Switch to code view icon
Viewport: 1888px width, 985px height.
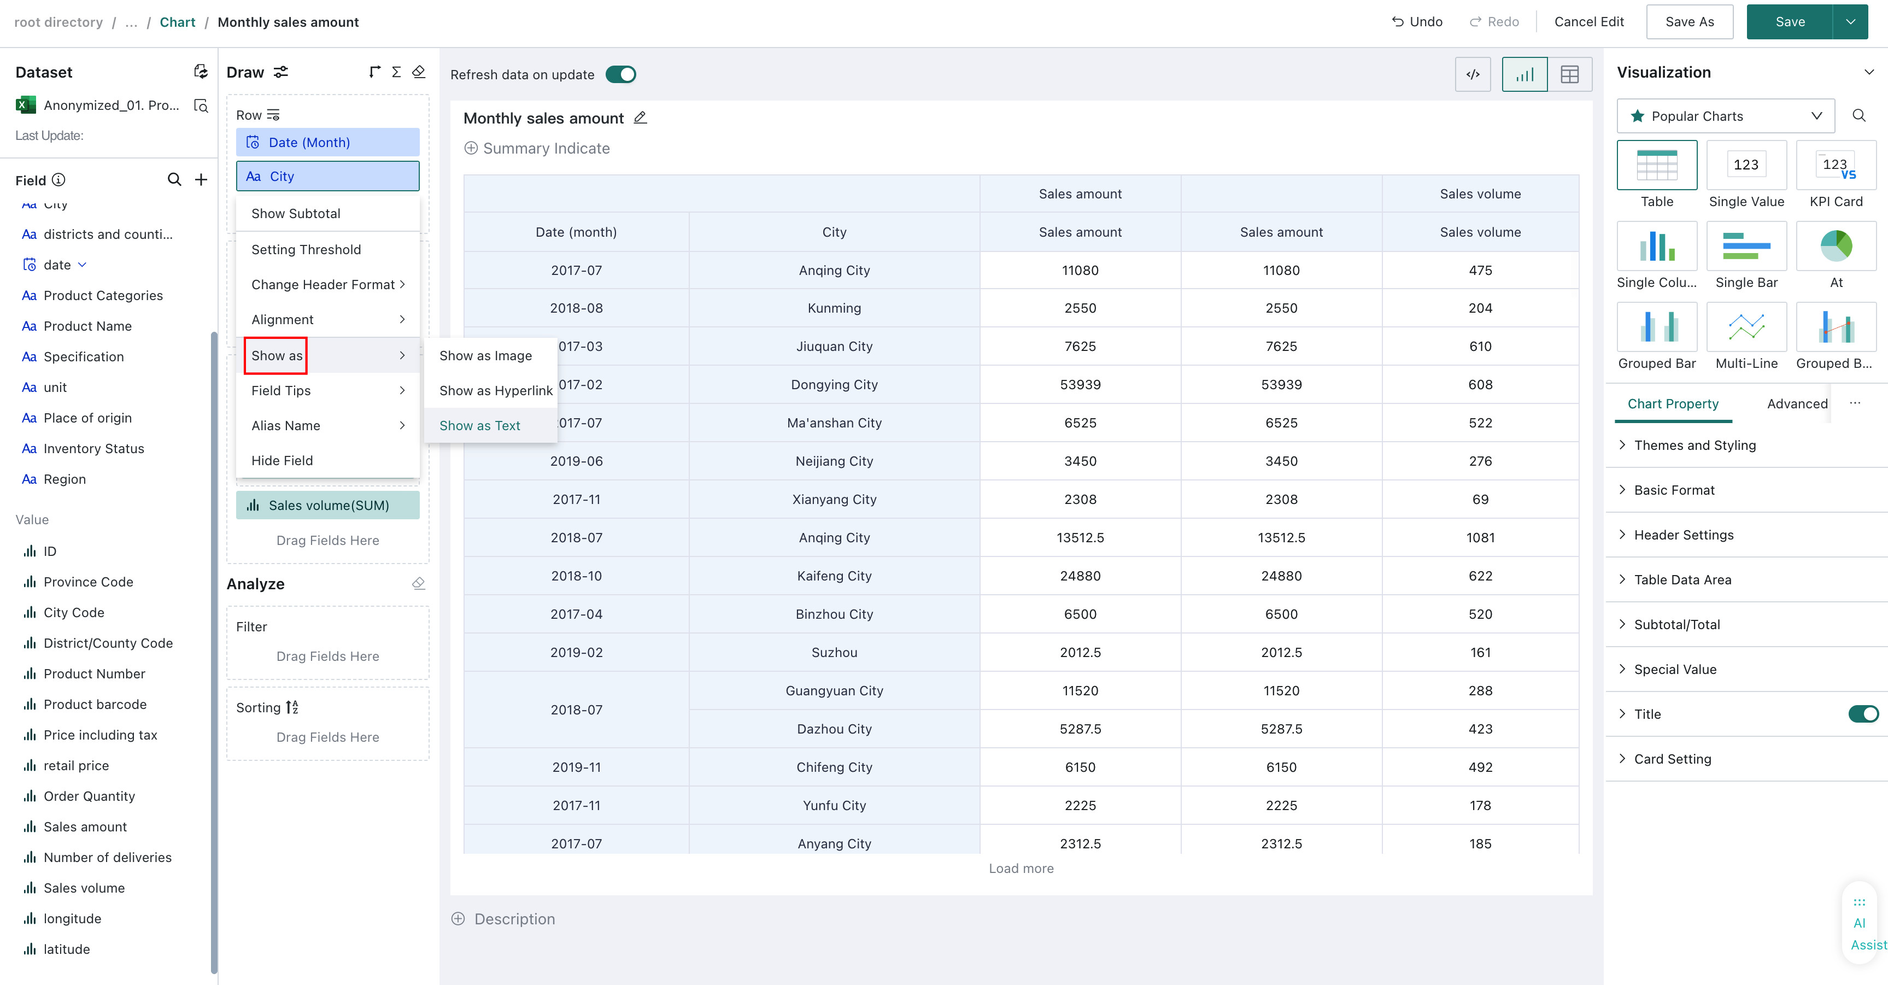(x=1473, y=74)
